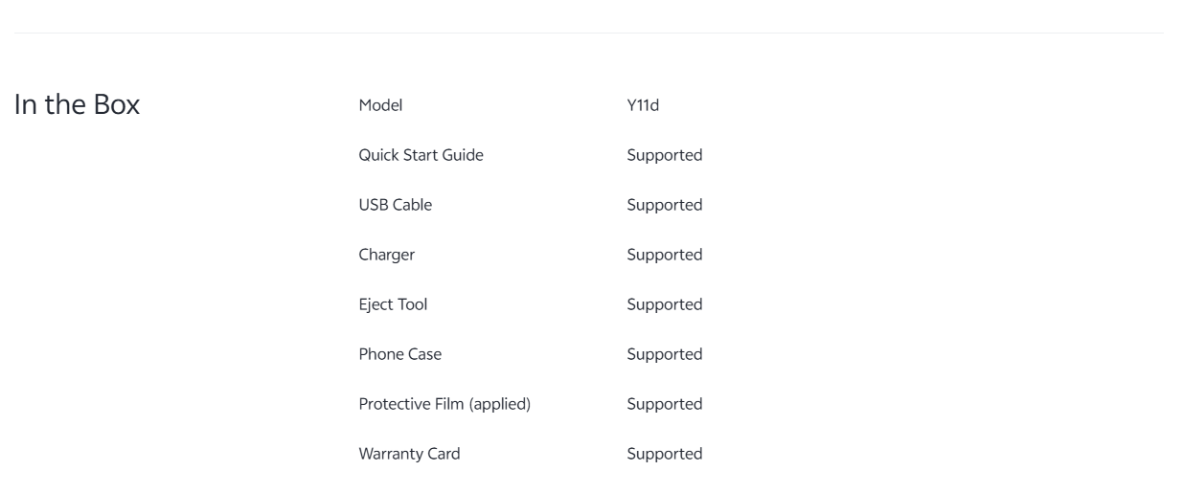Click Supported value in the Charger row
This screenshot has width=1184, height=493.
pyautogui.click(x=665, y=255)
